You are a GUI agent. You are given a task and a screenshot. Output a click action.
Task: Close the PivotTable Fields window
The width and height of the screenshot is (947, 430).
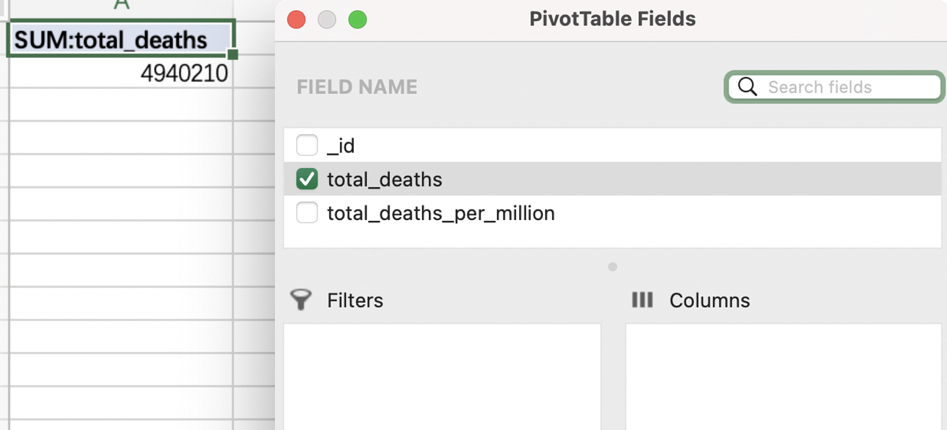tap(297, 20)
